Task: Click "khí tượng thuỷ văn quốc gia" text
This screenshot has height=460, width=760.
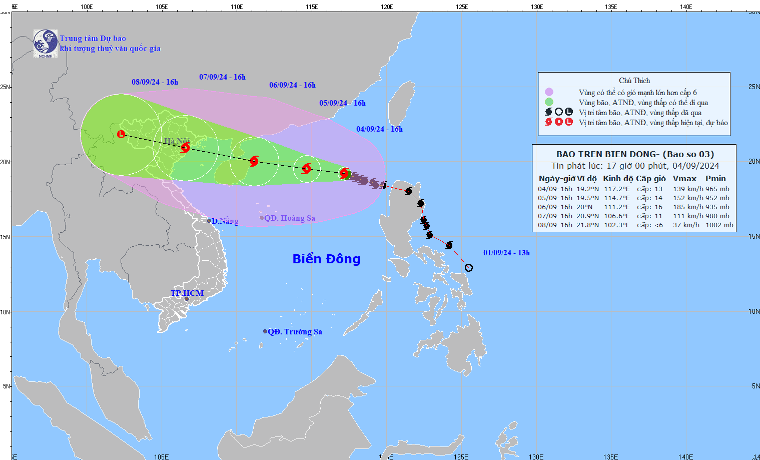Action: tap(110, 49)
